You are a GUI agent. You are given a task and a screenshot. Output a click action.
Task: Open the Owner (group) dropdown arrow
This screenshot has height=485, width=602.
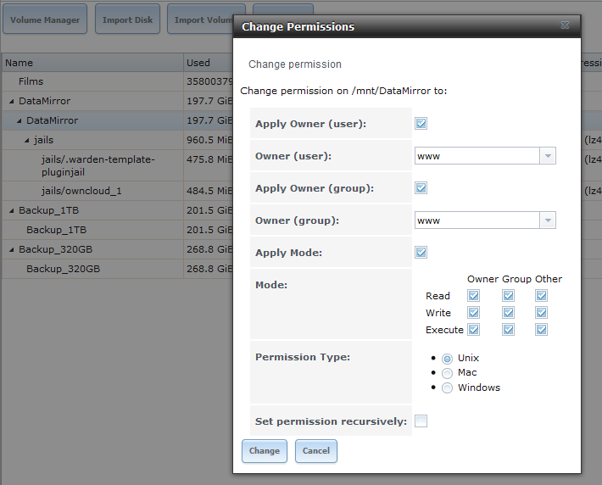[x=548, y=220]
